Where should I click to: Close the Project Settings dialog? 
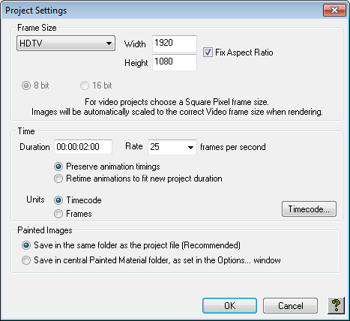point(334,10)
